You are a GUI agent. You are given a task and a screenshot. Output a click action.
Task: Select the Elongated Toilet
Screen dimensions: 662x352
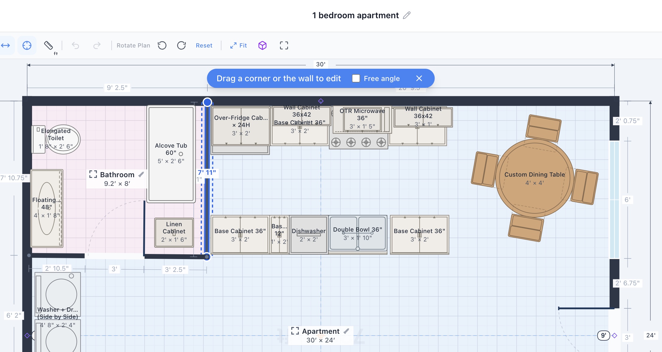(x=56, y=139)
